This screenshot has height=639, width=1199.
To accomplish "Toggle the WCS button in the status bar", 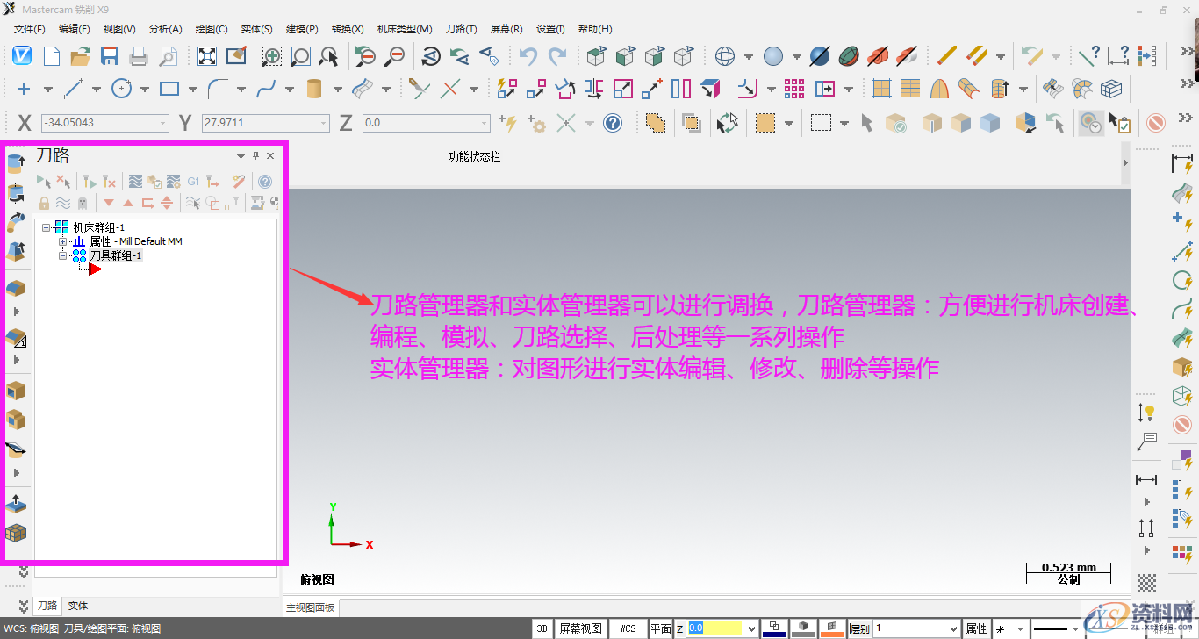I will coord(628,628).
